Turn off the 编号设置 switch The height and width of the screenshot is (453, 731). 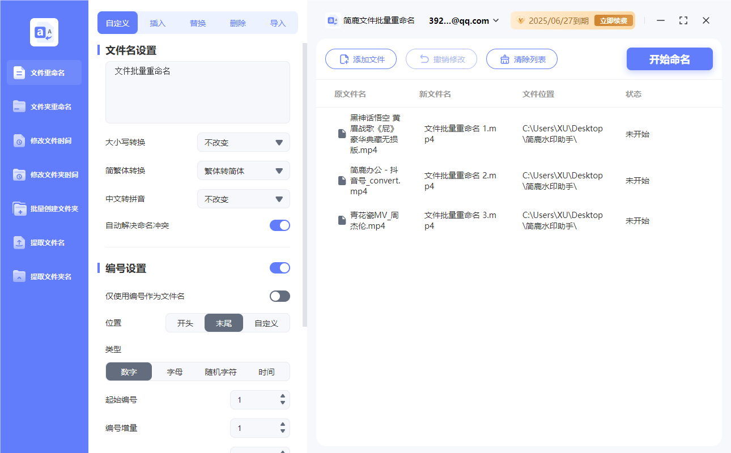[279, 267]
